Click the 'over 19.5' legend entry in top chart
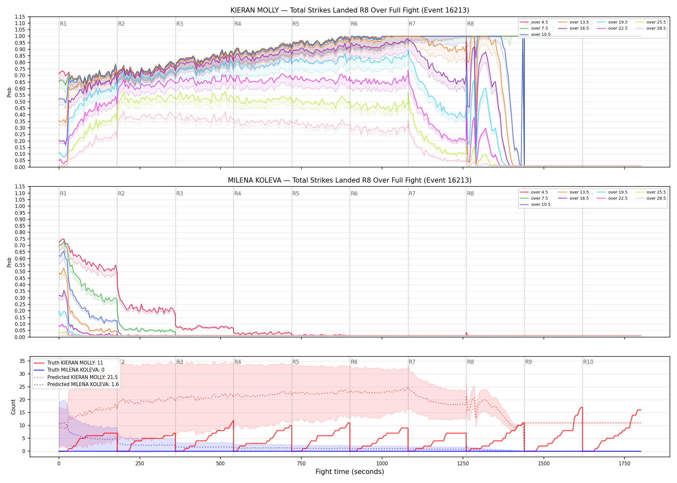This screenshot has width=677, height=483. [612, 22]
